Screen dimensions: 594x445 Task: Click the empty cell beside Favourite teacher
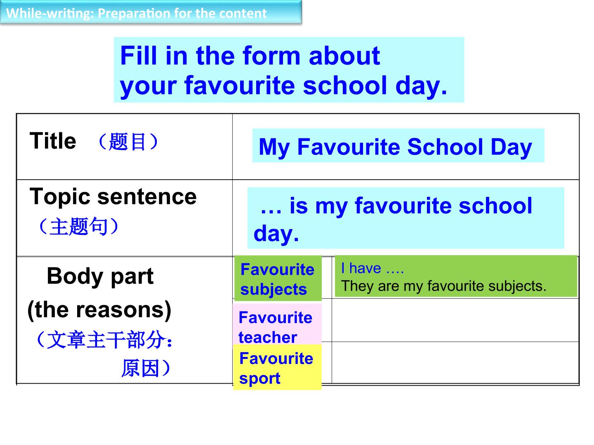455,320
